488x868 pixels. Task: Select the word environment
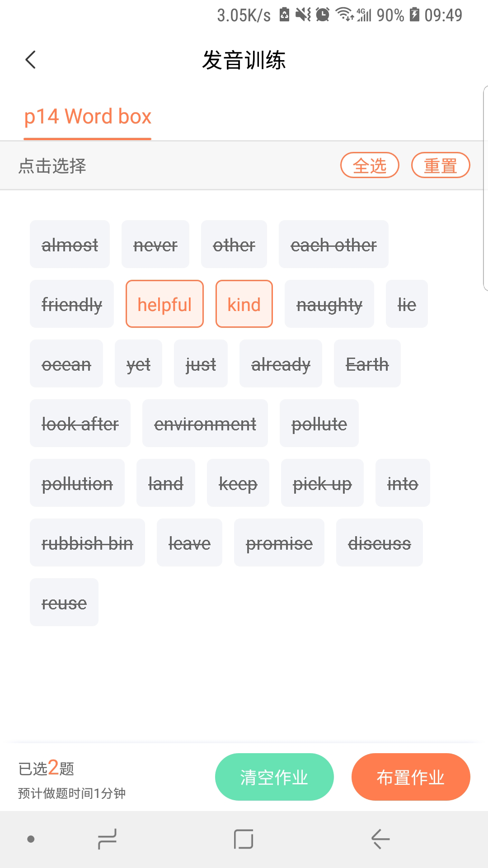click(205, 424)
